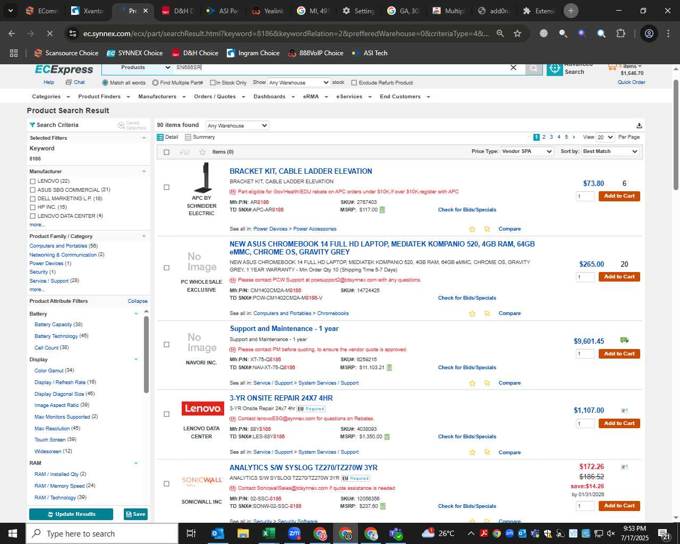
Task: Click MSRP calculator icon for Support and Maintenance
Action: click(389, 368)
